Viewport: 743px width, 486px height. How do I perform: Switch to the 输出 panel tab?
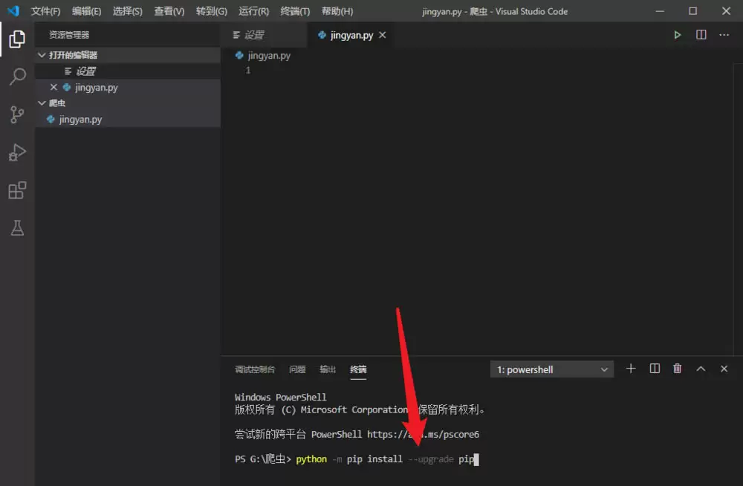click(x=328, y=369)
